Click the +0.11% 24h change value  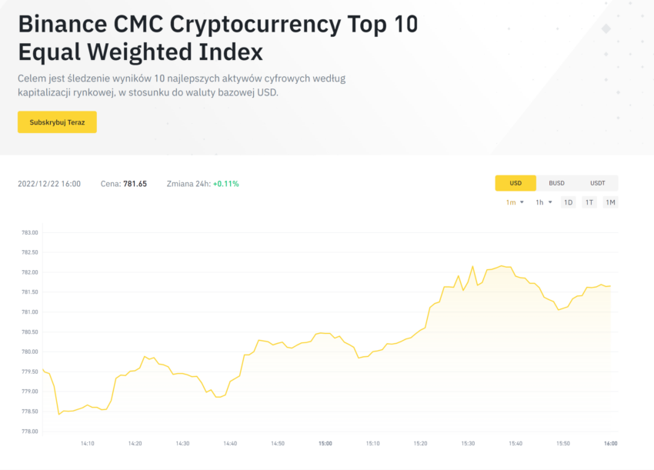pyautogui.click(x=225, y=184)
